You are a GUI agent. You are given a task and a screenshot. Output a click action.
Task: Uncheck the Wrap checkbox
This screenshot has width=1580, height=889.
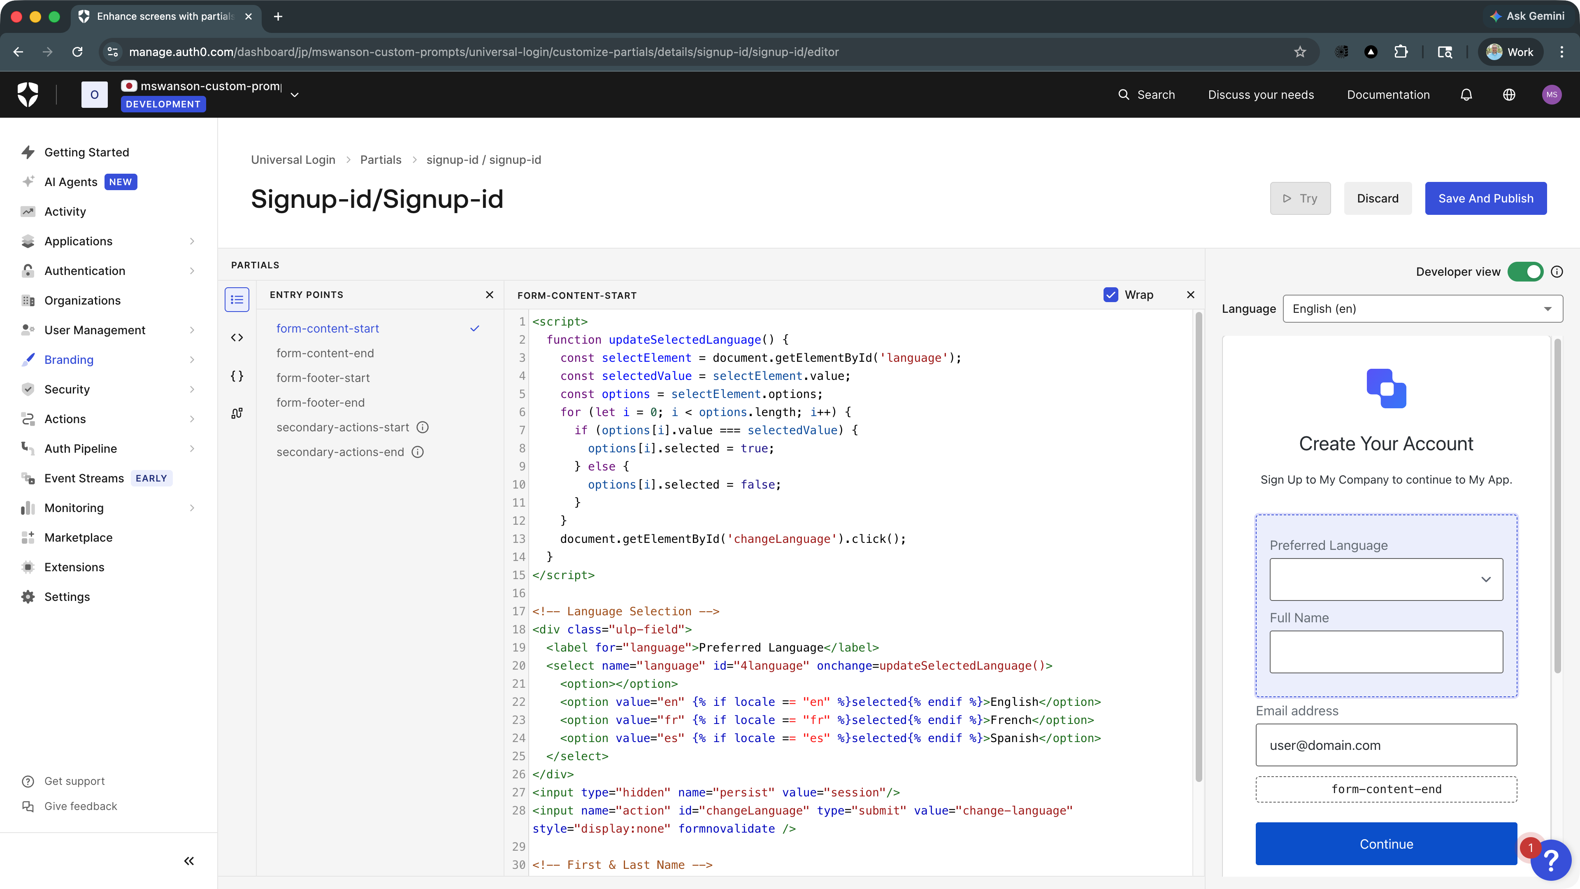click(x=1111, y=295)
